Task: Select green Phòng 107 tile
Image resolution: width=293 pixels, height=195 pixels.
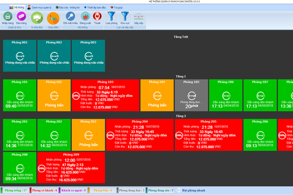Action: coord(260,95)
